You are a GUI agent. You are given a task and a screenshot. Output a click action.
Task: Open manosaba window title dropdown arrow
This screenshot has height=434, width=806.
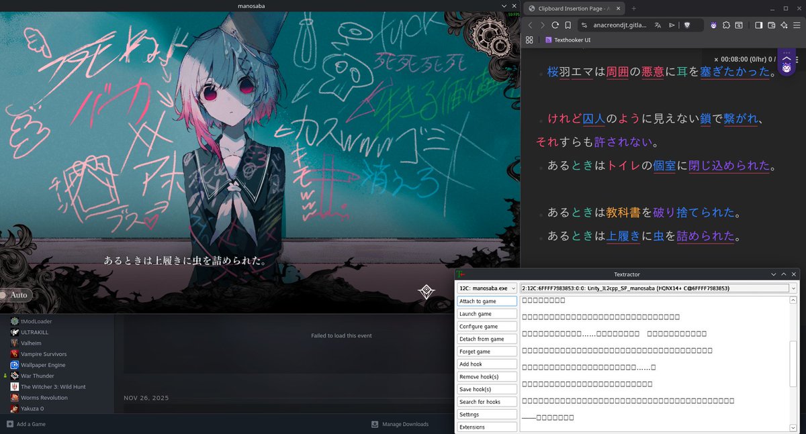pyautogui.click(x=504, y=5)
